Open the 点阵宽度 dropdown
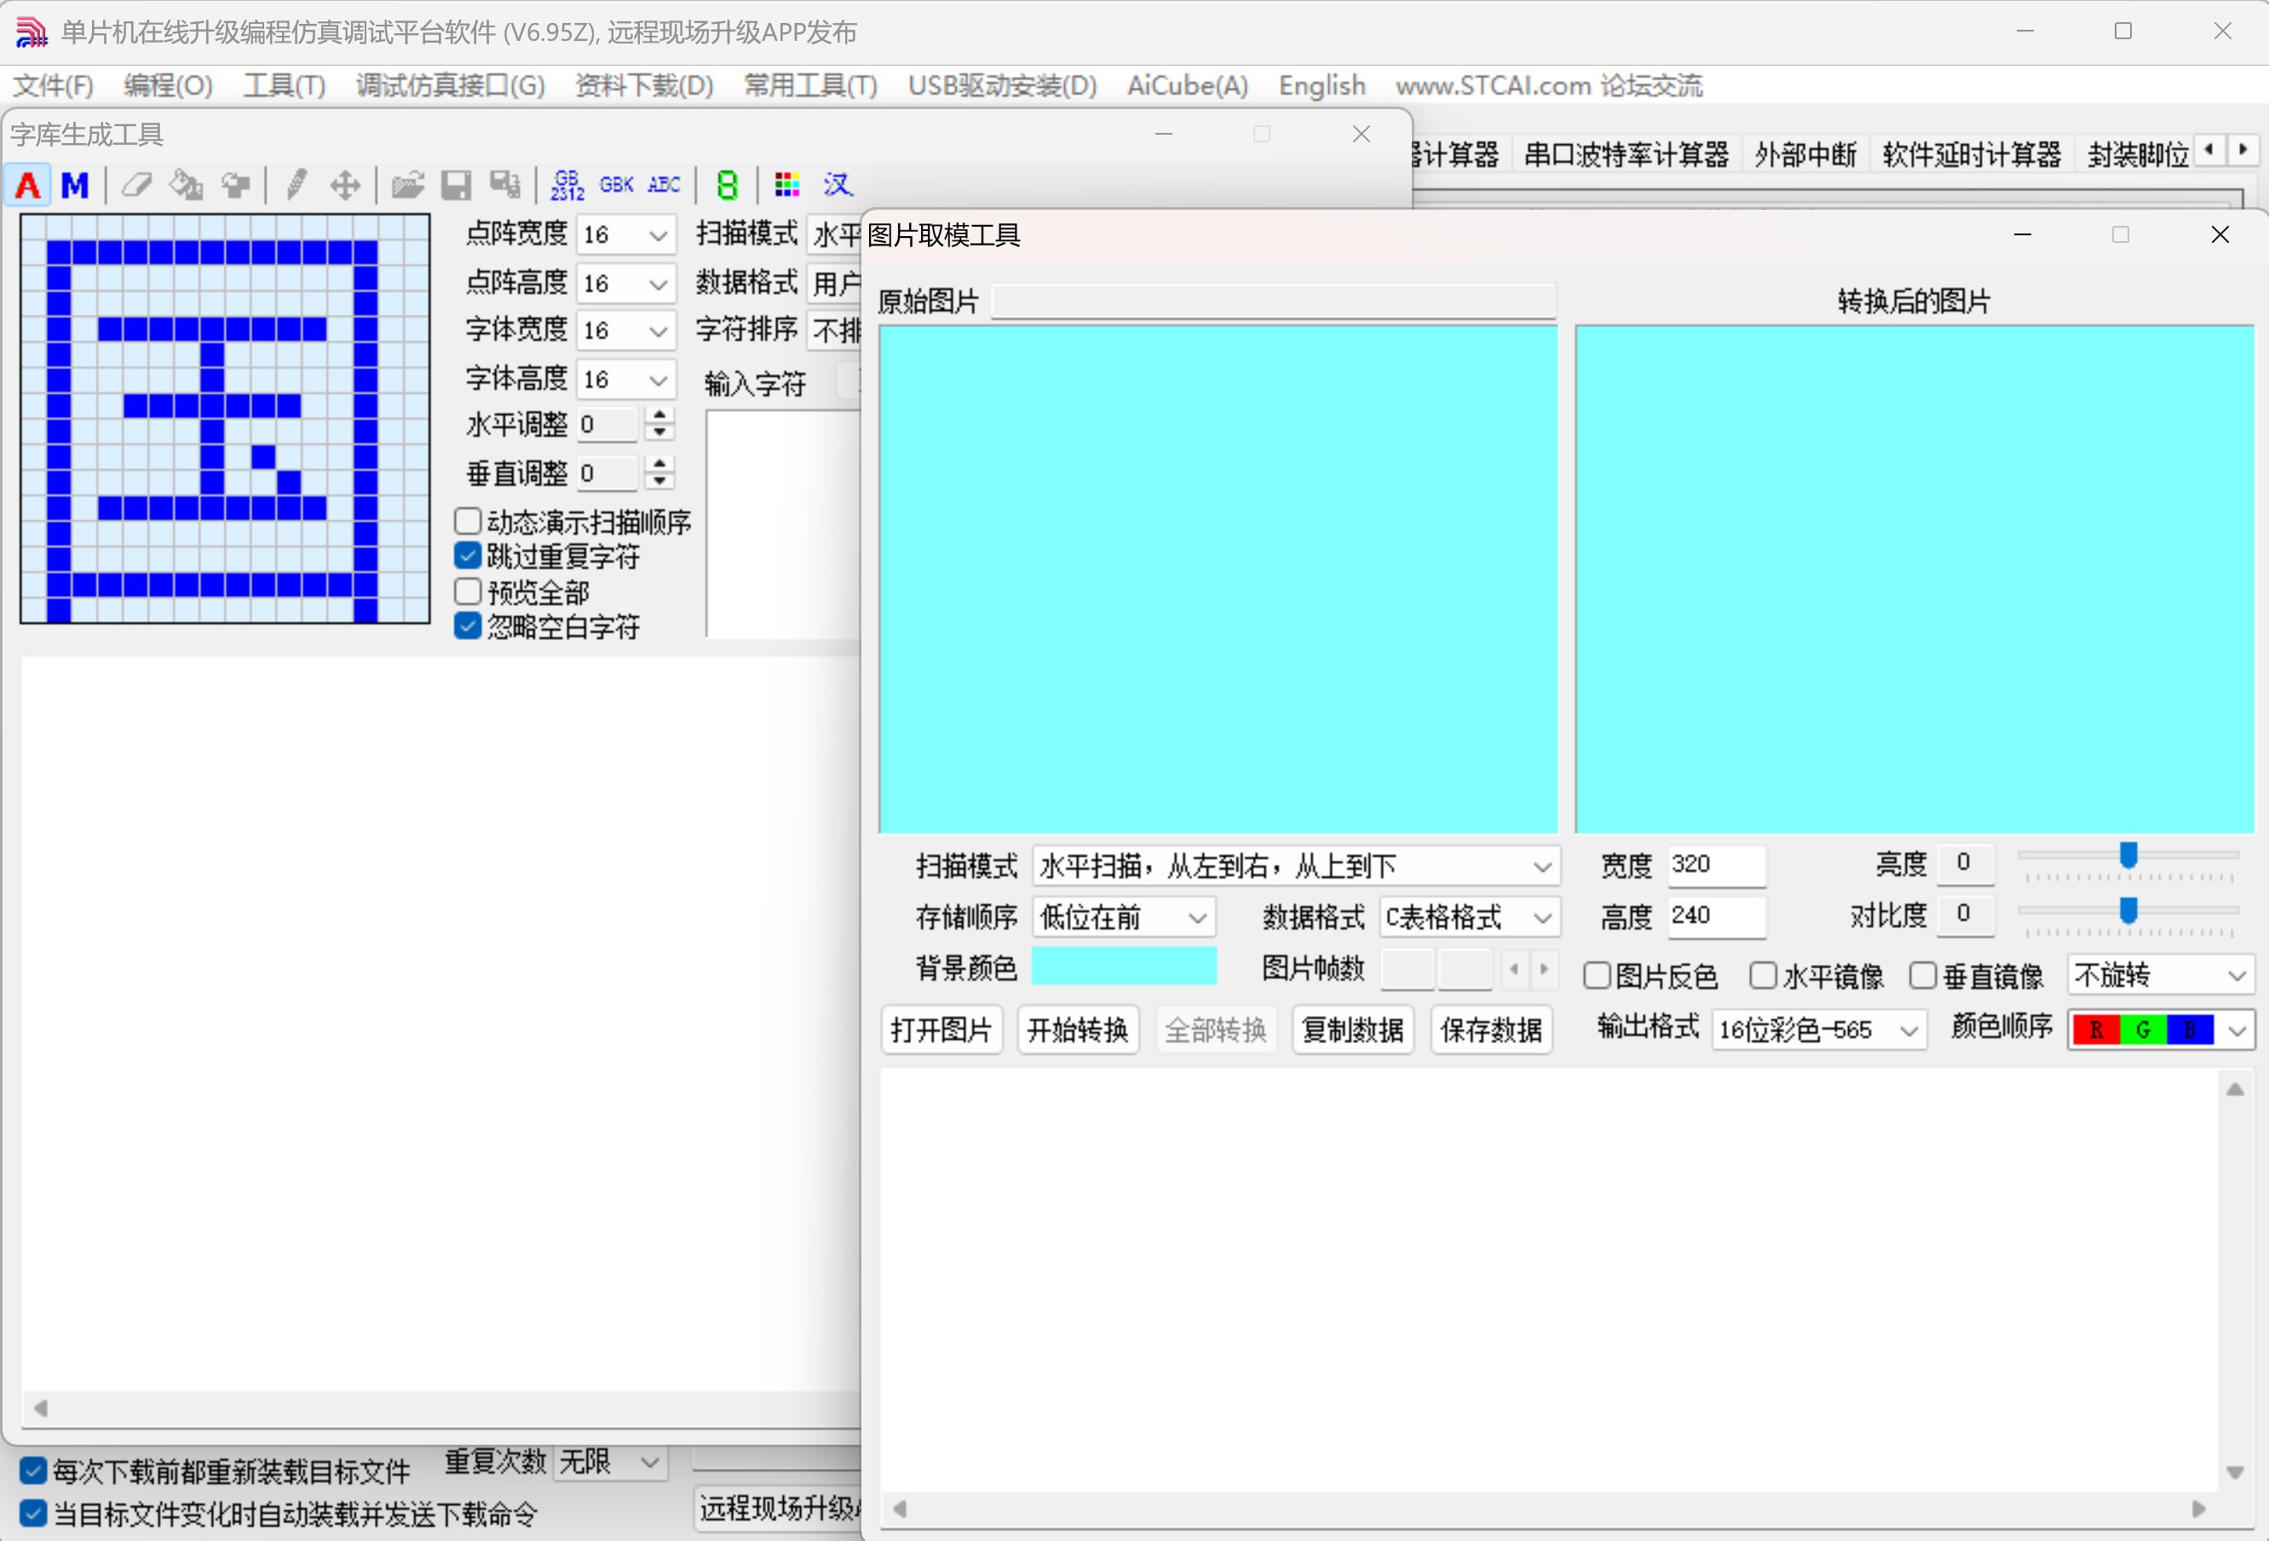Screen dimensions: 2269x1541 point(626,234)
